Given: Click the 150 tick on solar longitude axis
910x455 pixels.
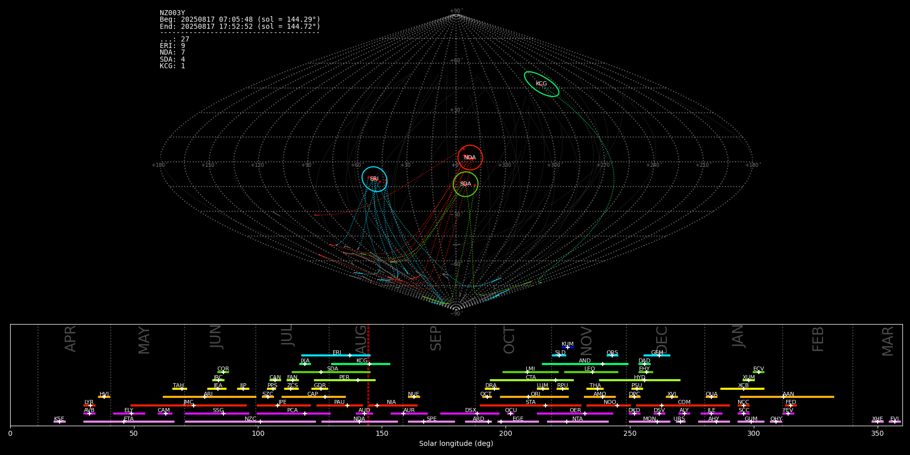Looking at the screenshot, I should point(382,433).
